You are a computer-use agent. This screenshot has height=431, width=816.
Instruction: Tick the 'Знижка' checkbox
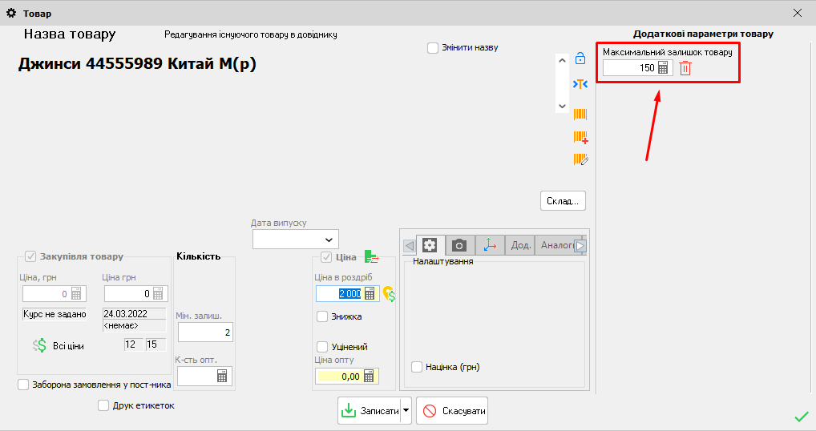[322, 316]
